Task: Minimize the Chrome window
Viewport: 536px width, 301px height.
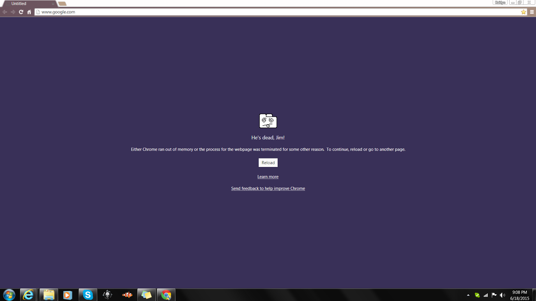Action: (x=513, y=2)
